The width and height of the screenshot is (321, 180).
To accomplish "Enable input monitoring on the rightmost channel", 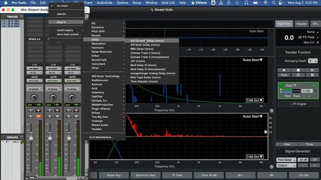I will pyautogui.click(x=69, y=110).
